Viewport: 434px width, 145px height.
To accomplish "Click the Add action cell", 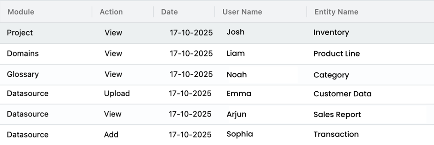I will click(111, 135).
